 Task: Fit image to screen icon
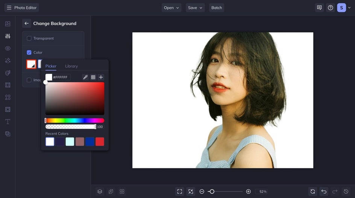point(180,192)
